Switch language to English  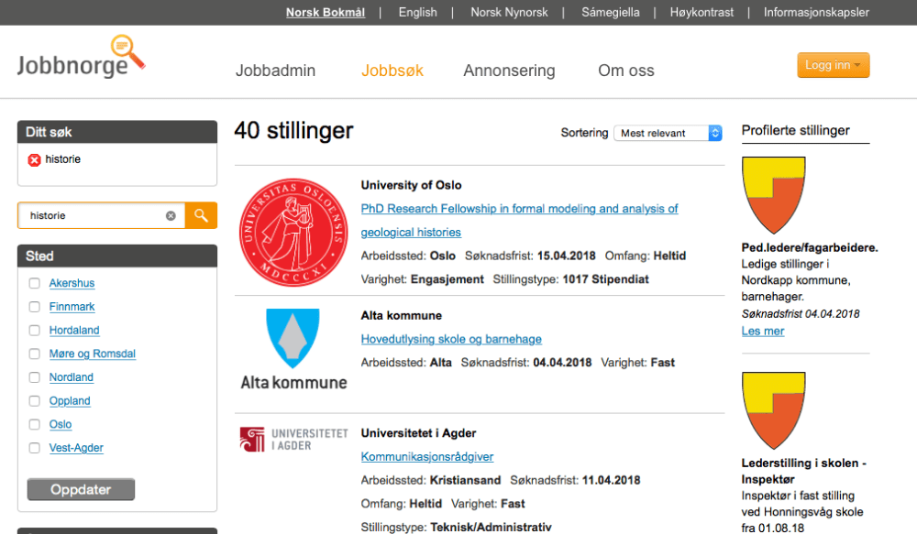[417, 13]
